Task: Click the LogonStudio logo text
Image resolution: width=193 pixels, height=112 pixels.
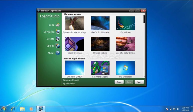Action: [50, 16]
